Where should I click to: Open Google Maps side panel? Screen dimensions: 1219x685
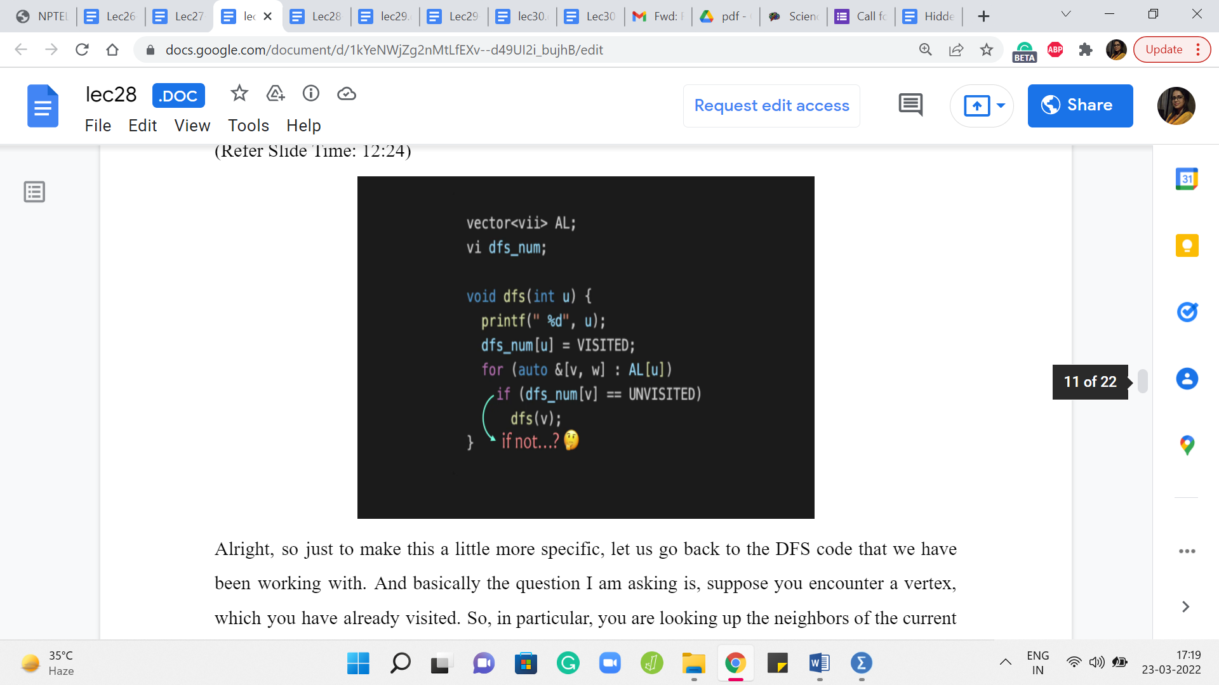pos(1186,445)
